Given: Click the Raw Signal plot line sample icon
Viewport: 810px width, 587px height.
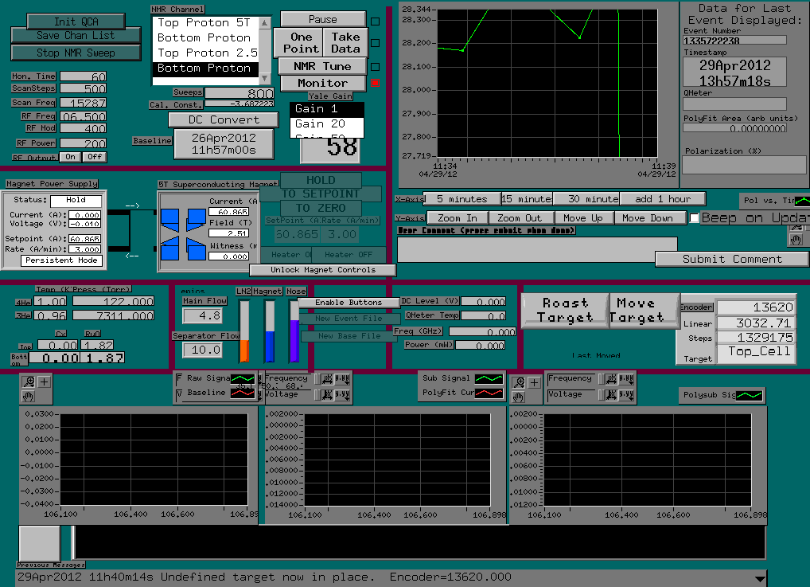Looking at the screenshot, I should 243,378.
